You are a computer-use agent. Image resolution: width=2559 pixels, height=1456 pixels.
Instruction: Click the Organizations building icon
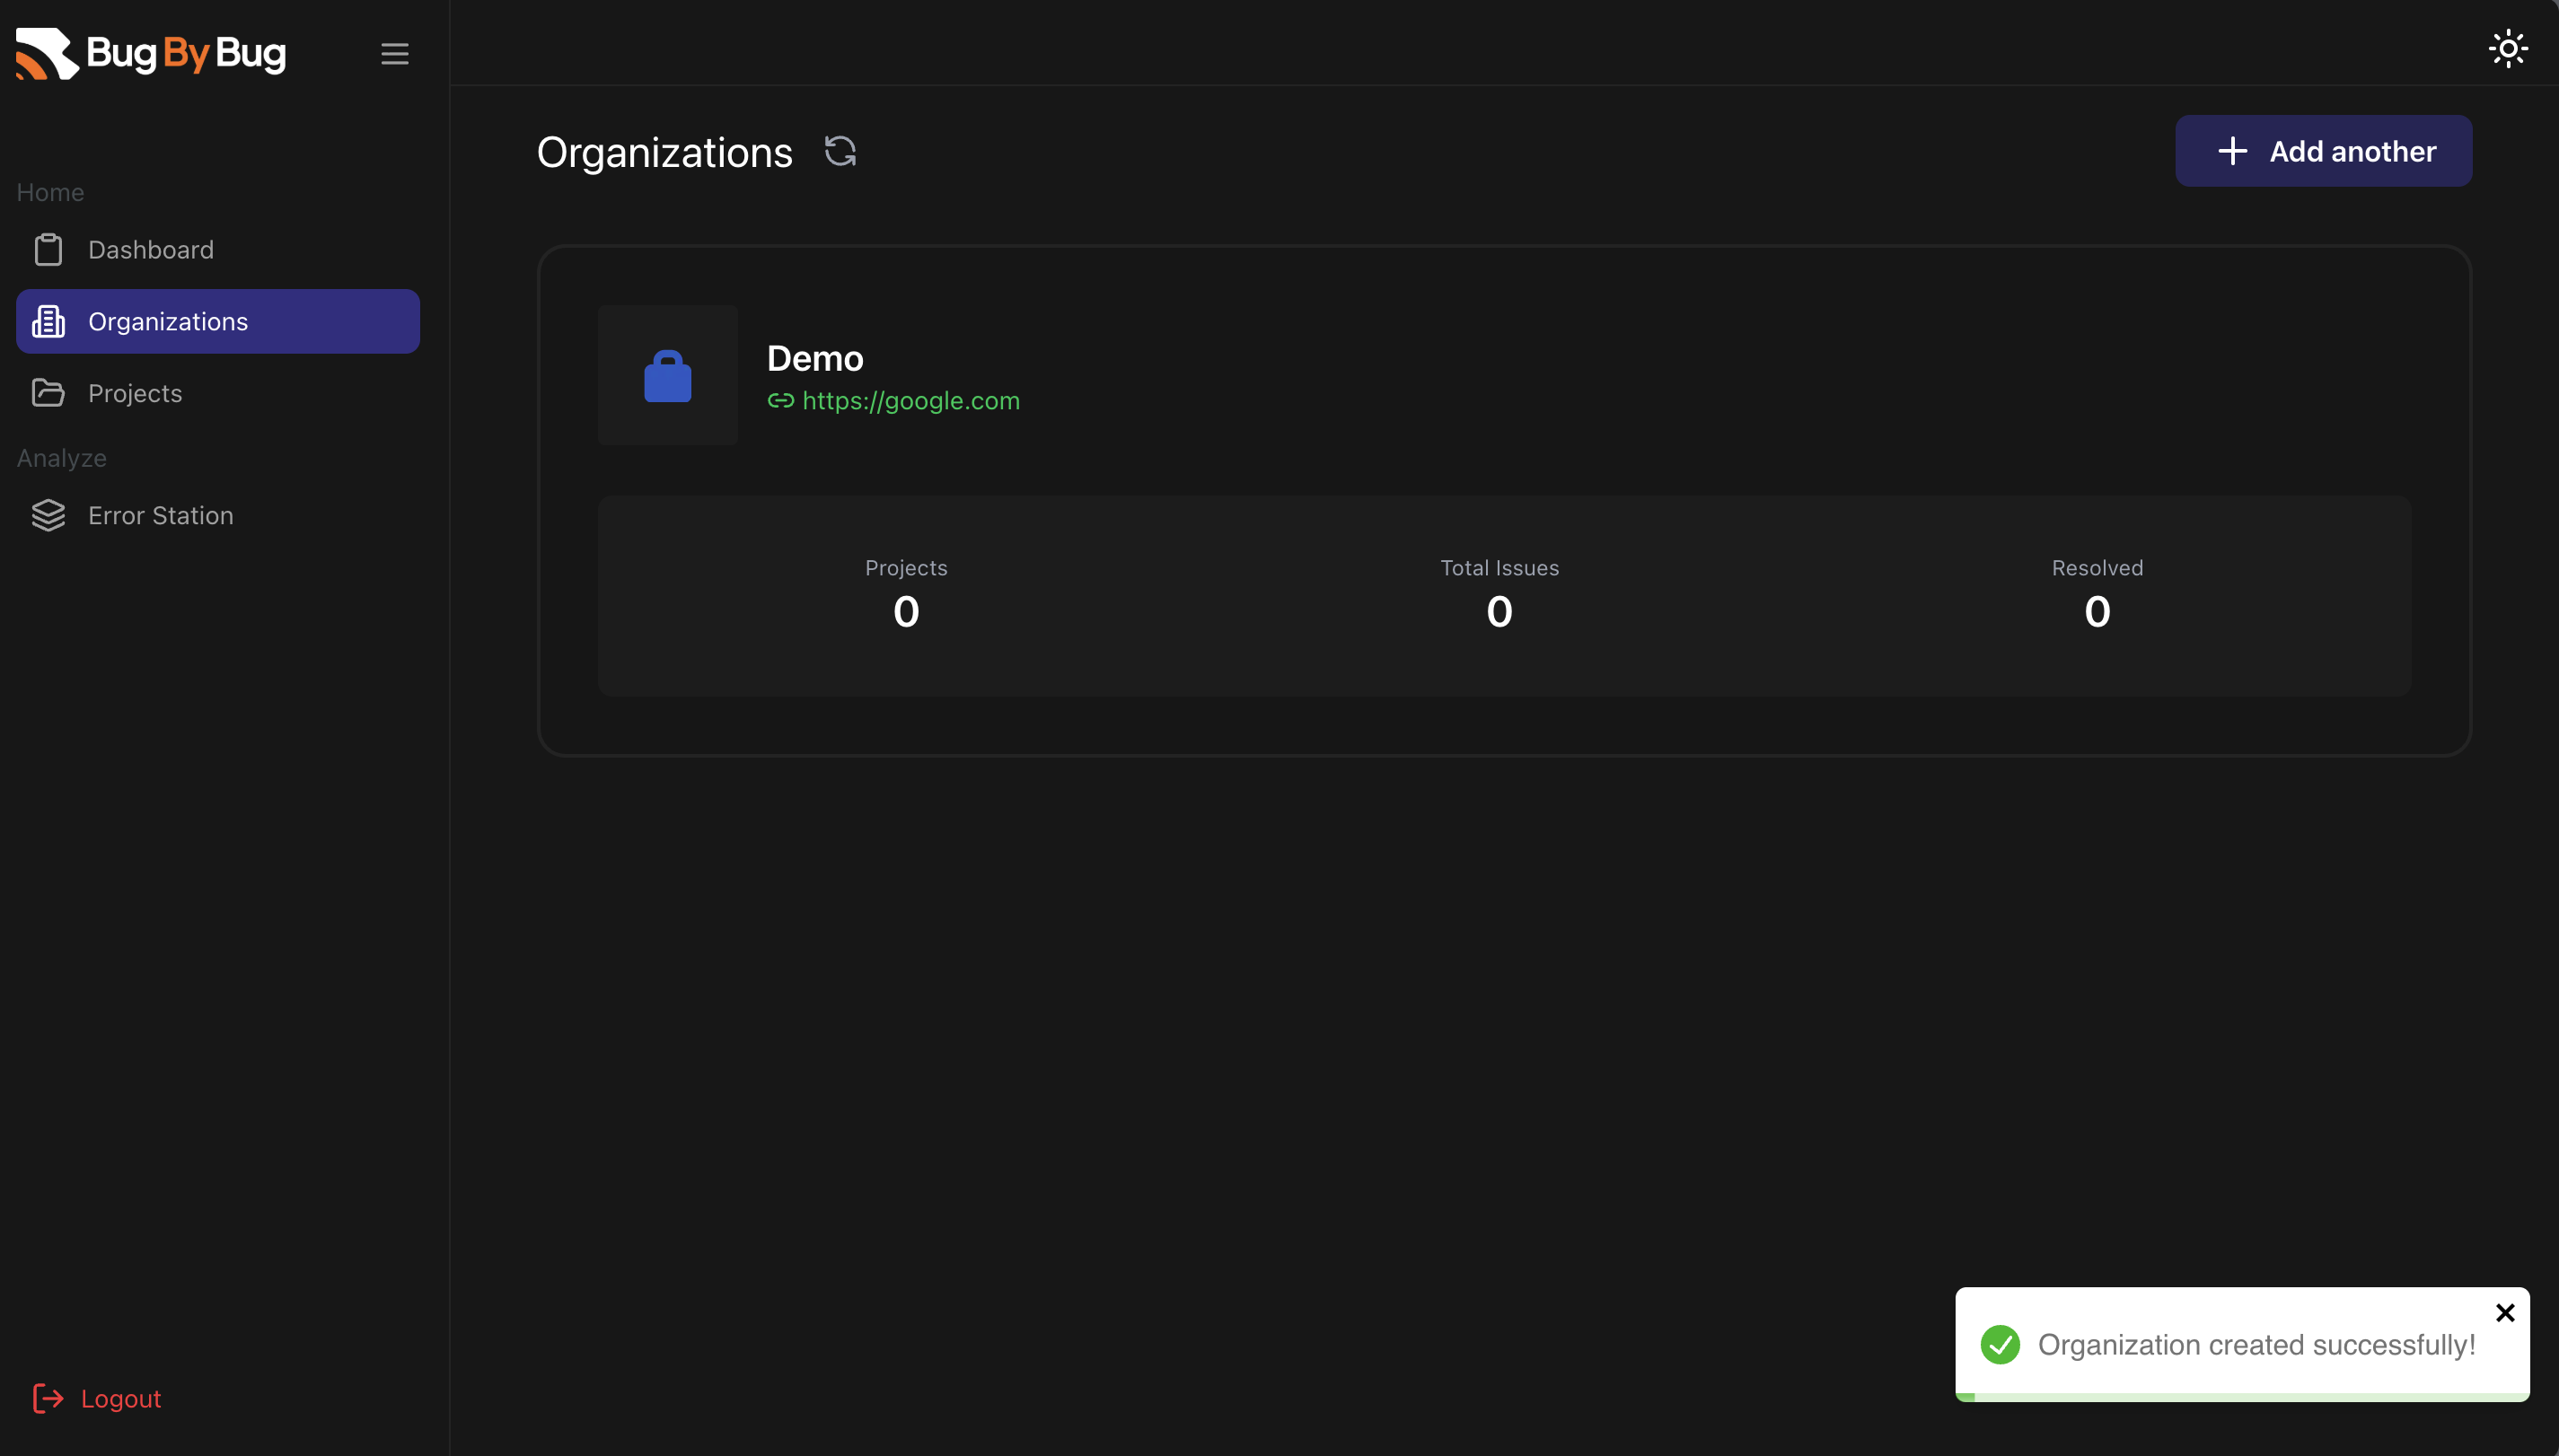point(47,321)
